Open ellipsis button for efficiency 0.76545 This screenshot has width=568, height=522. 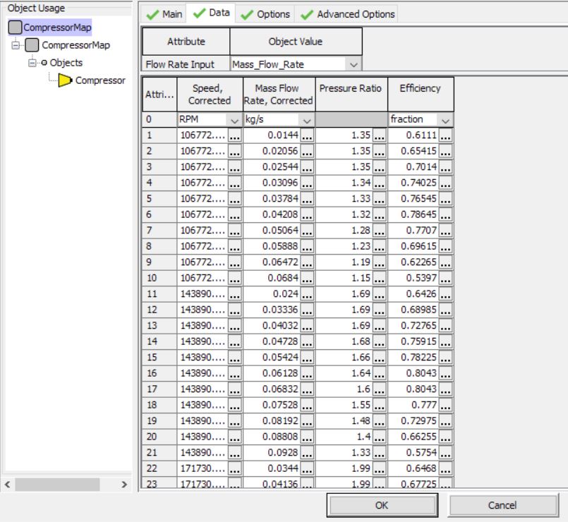point(445,199)
